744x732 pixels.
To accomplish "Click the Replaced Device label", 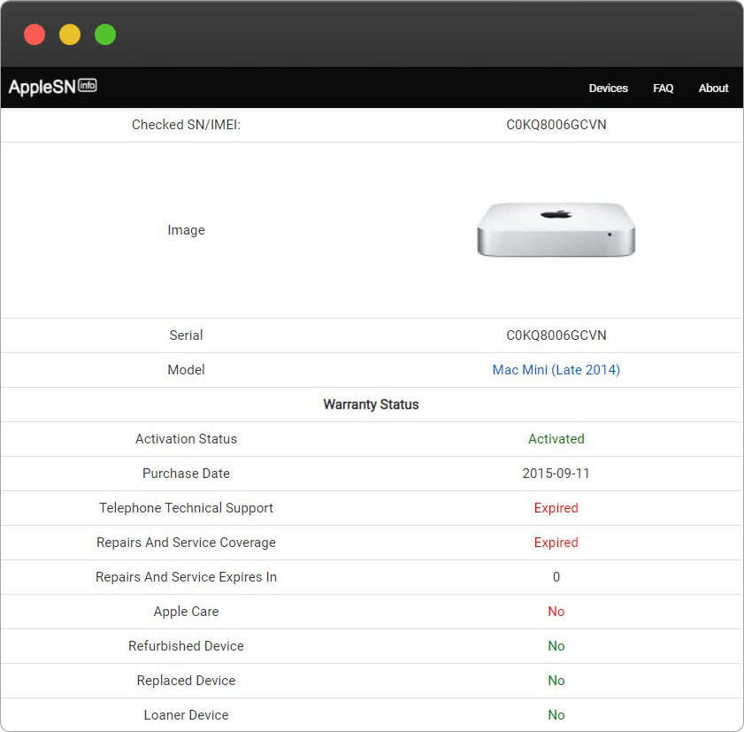I will click(186, 681).
